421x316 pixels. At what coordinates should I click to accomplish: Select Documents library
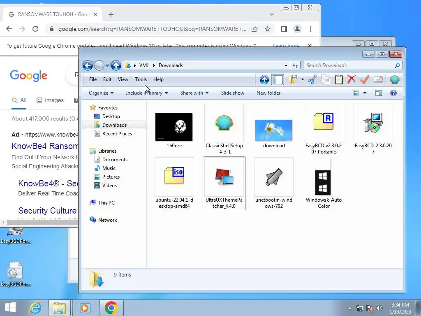115,160
